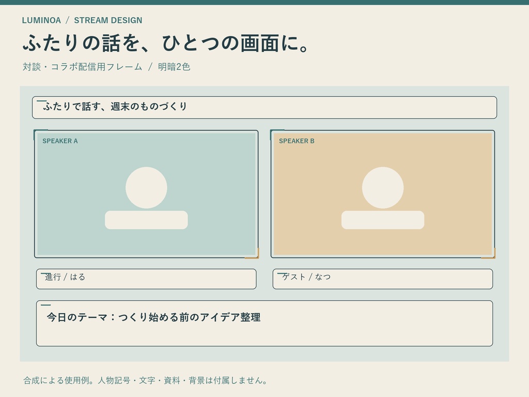Click the name plate ゲスト / なつ
This screenshot has height=397, width=529.
[x=383, y=279]
